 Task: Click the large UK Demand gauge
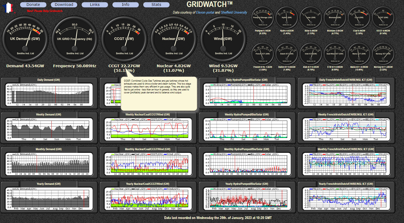tap(25, 39)
